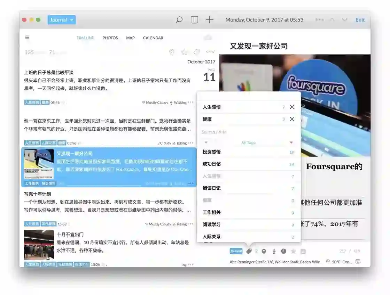
Task: Open the Journal dropdown in the title bar
Action: click(x=62, y=20)
